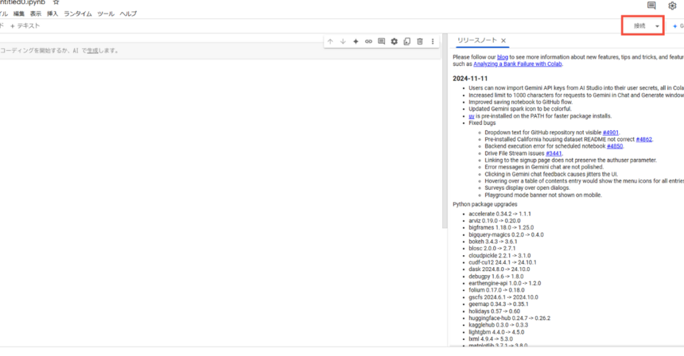Open settings via the top-right gear icon
684x356 pixels.
[672, 5]
